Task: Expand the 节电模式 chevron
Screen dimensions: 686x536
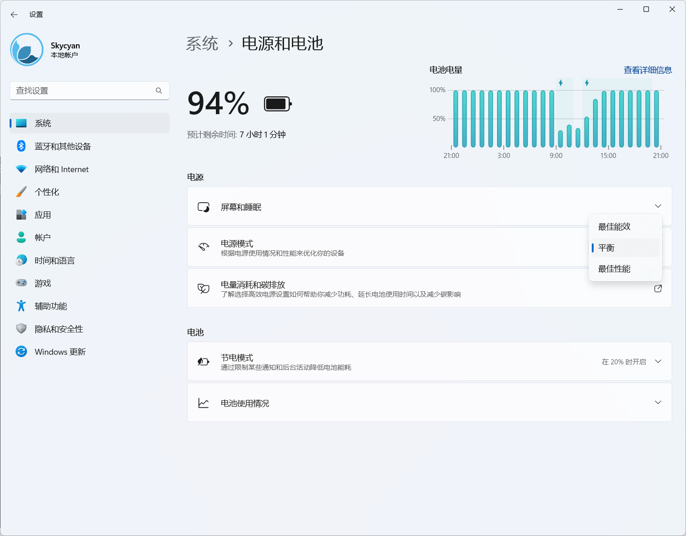Action: [658, 362]
